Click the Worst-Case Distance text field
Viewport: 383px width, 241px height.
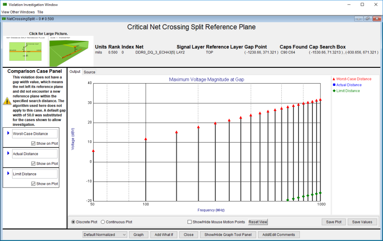(x=35, y=134)
